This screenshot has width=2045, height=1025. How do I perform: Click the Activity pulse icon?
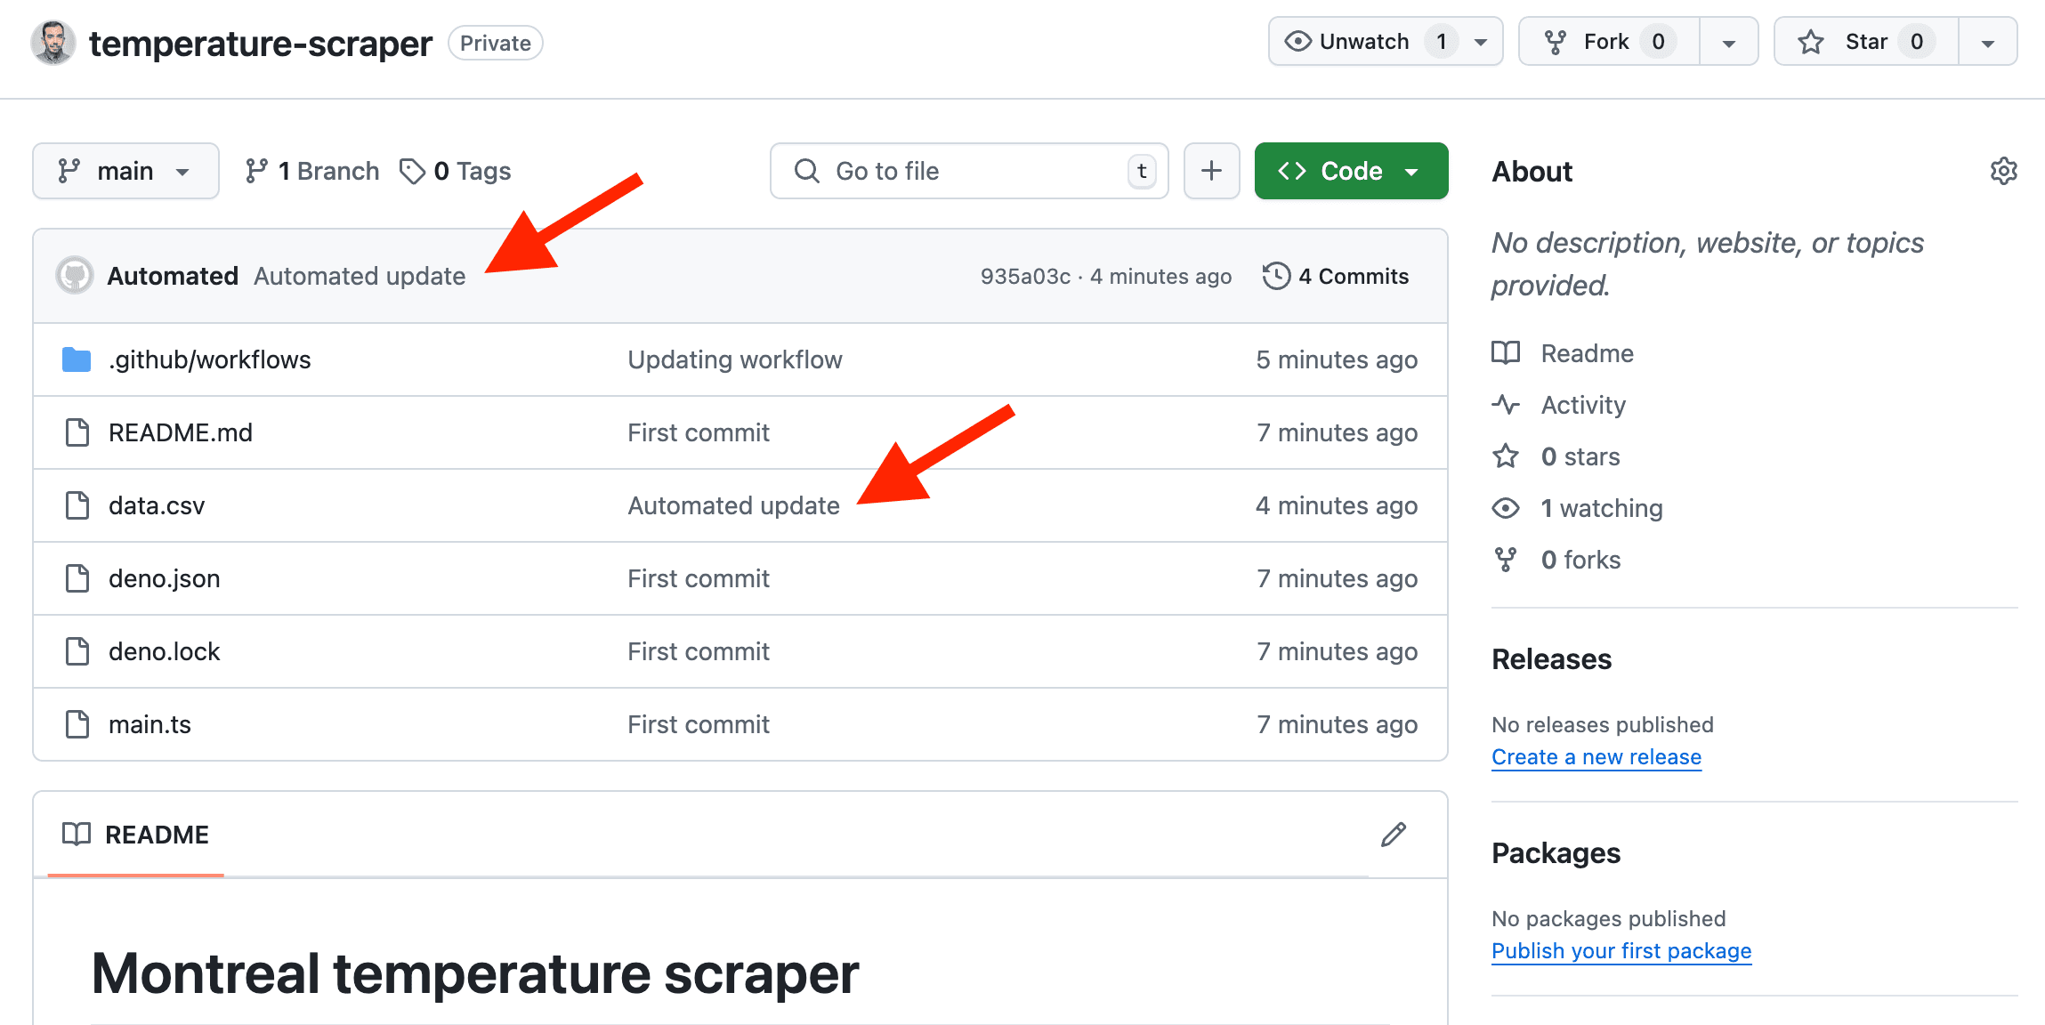coord(1506,405)
